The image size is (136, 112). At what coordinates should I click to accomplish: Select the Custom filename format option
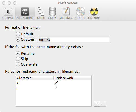point(18,39)
